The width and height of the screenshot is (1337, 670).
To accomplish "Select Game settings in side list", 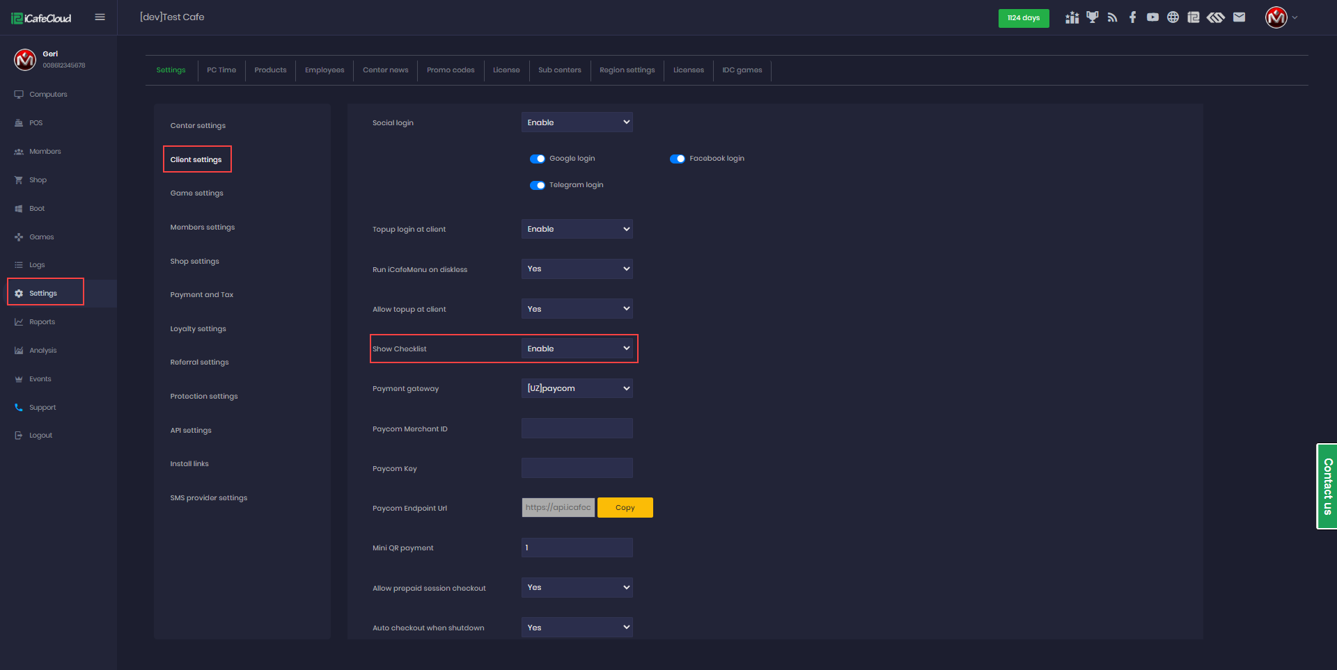I will click(x=196, y=193).
